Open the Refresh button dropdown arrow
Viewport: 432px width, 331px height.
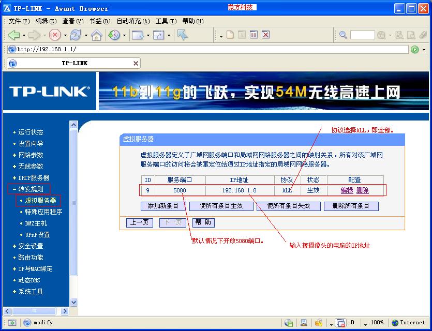click(x=86, y=35)
